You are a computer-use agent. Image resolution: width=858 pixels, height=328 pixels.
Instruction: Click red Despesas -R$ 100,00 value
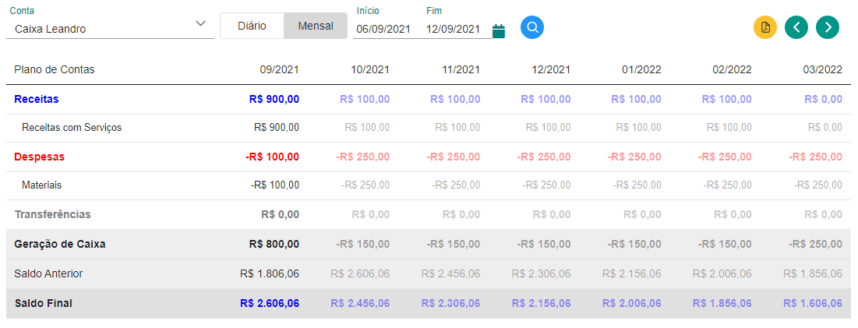pyautogui.click(x=273, y=157)
